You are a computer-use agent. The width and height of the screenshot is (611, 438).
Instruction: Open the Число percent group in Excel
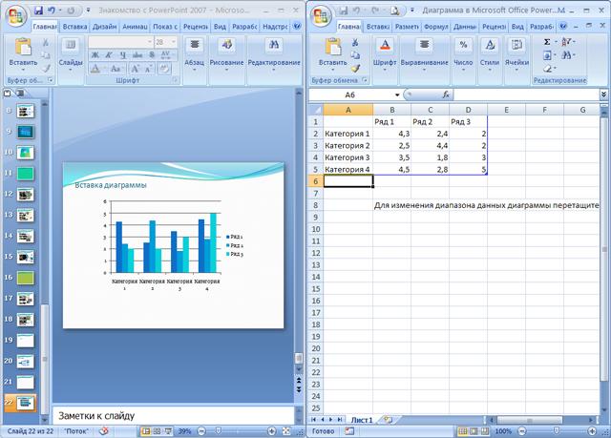463,52
